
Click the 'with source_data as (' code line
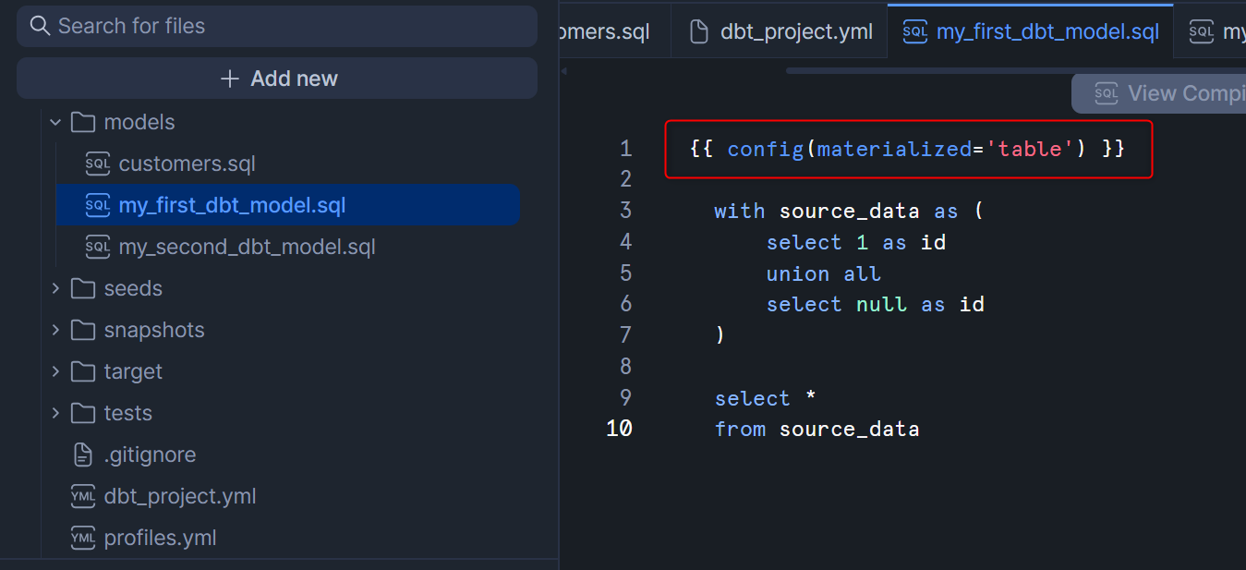(x=849, y=211)
